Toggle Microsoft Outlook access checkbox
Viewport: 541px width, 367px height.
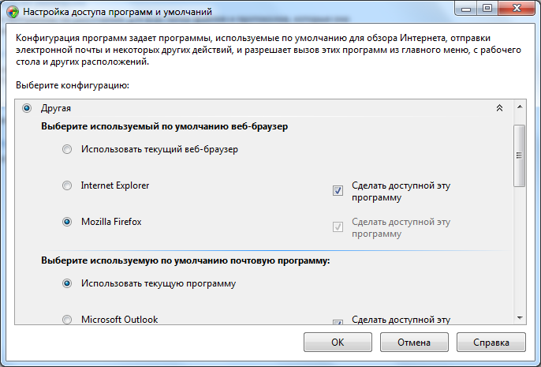click(x=338, y=322)
